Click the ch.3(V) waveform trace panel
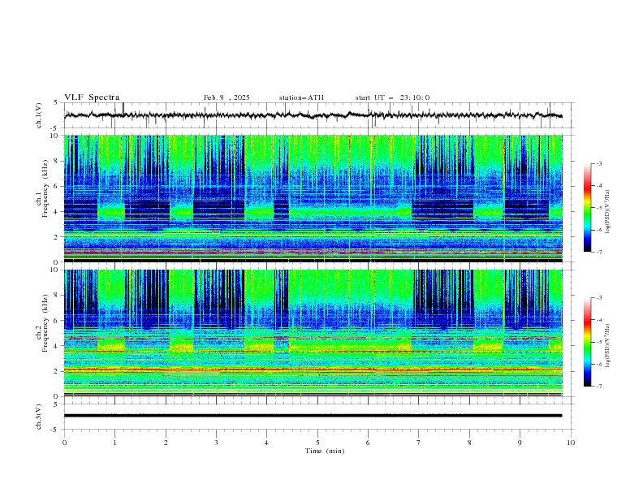 319,417
